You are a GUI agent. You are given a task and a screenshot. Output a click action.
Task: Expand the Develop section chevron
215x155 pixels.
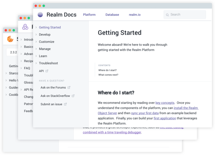click(36, 35)
